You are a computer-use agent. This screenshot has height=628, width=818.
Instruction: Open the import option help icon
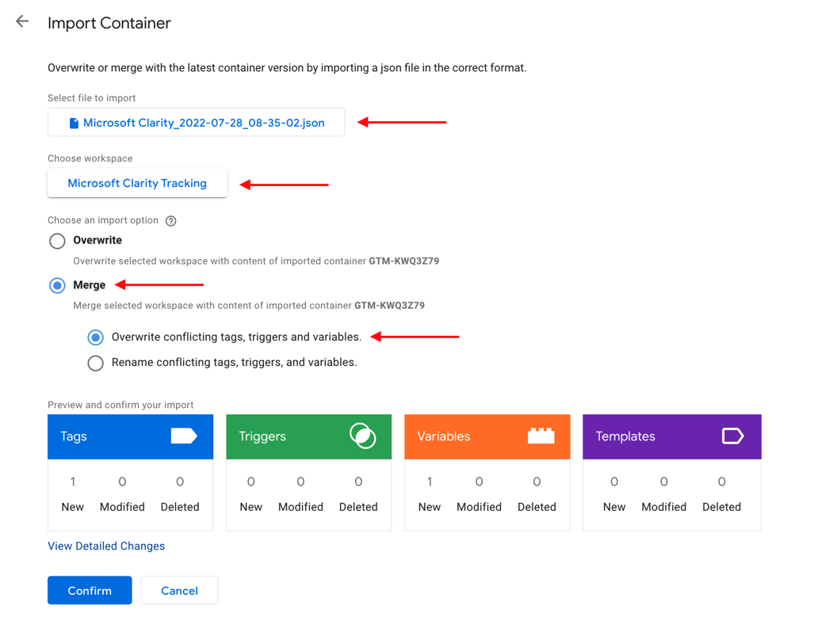click(170, 221)
